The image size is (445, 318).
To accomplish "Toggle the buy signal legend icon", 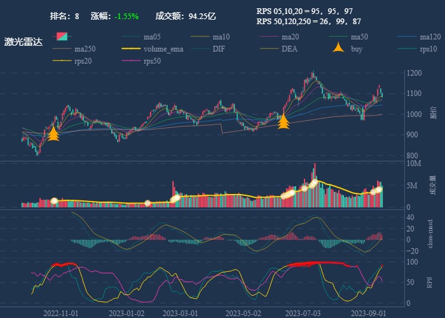I will [339, 49].
